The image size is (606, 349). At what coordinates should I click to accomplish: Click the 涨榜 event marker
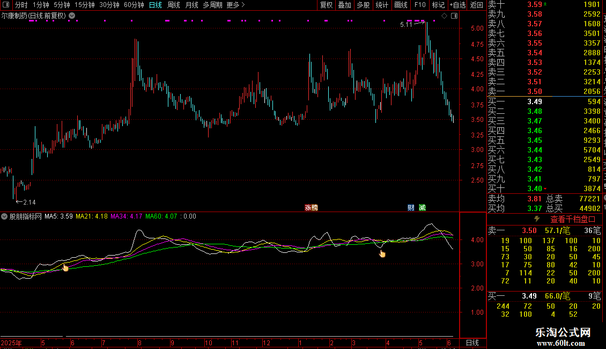pyautogui.click(x=311, y=208)
